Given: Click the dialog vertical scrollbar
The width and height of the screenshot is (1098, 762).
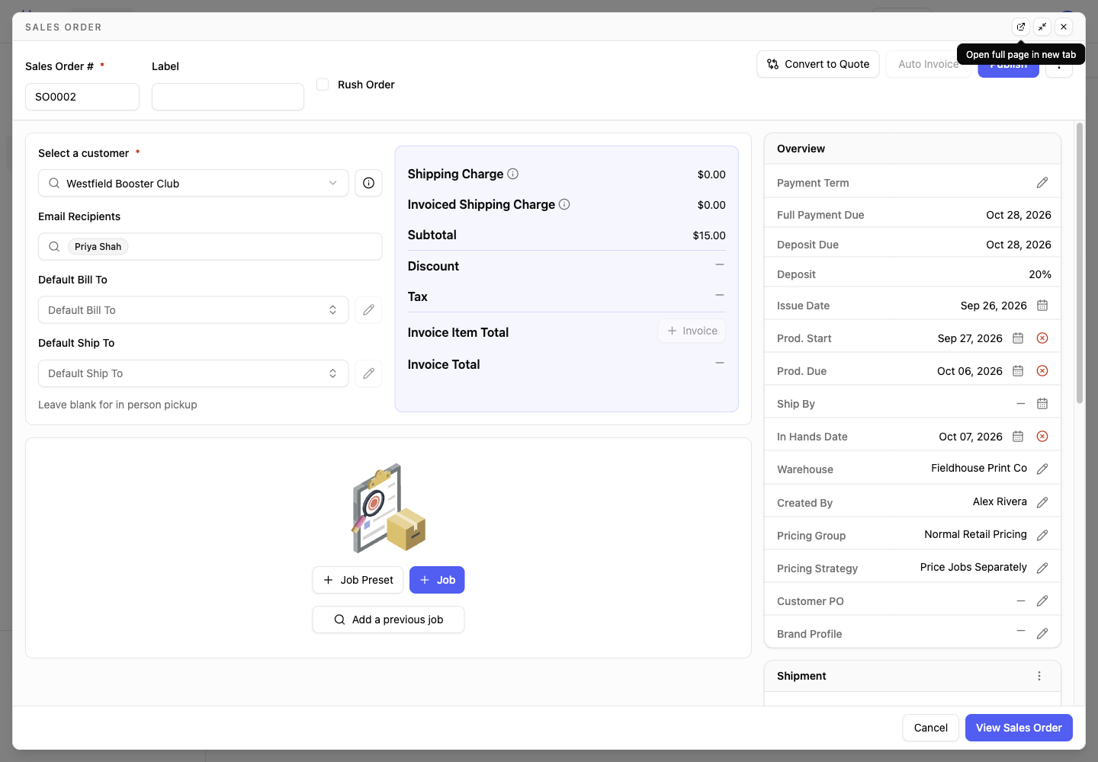Looking at the screenshot, I should [x=1080, y=263].
